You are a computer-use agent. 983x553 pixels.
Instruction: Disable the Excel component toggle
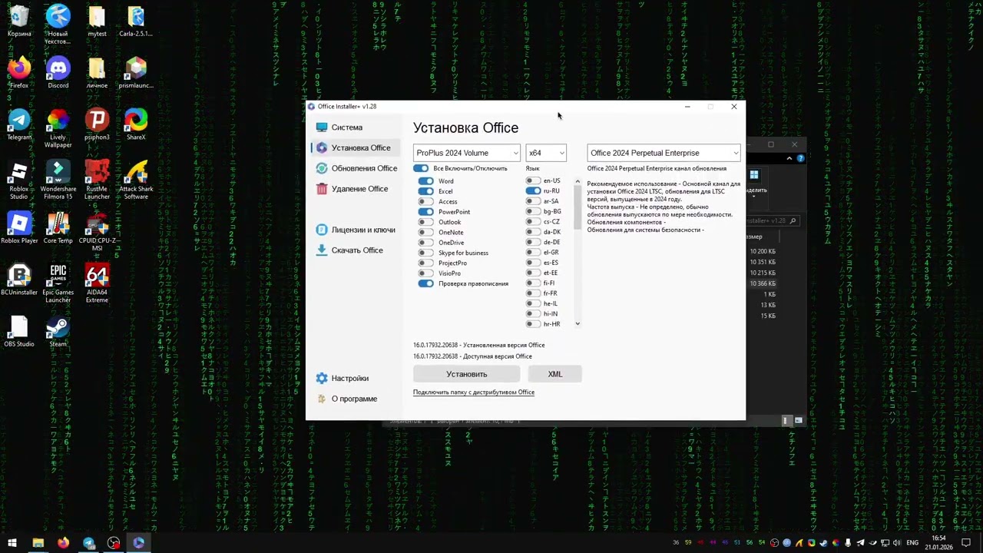click(426, 191)
